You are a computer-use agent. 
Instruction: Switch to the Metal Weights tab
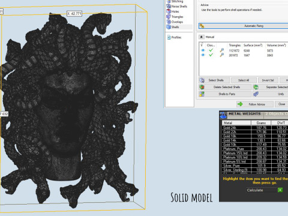pos(245,114)
